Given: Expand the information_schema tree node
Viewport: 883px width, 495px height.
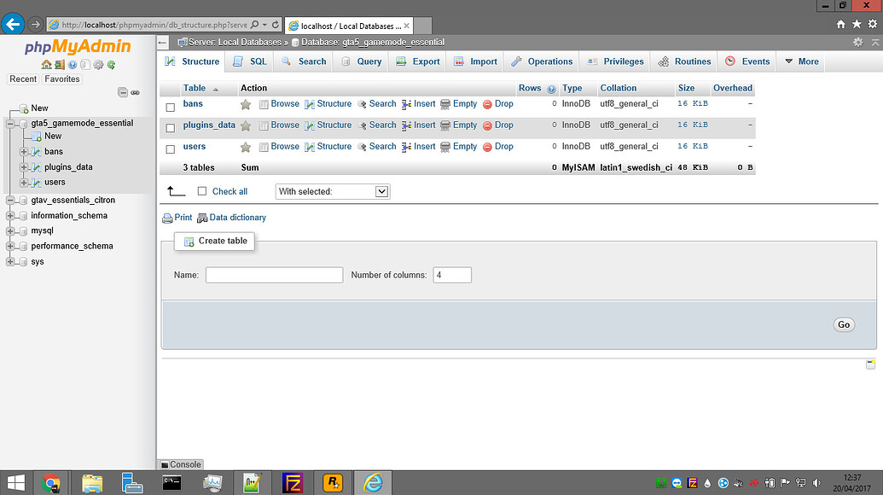Looking at the screenshot, I should (x=11, y=215).
